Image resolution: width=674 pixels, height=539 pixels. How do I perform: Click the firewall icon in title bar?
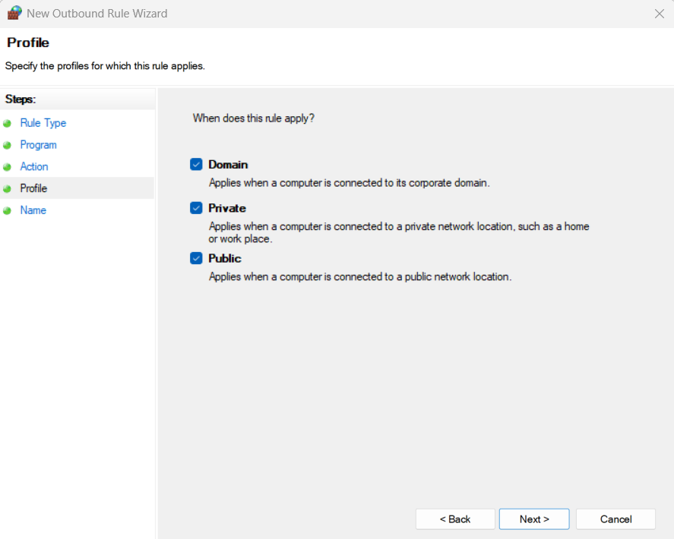pos(14,13)
